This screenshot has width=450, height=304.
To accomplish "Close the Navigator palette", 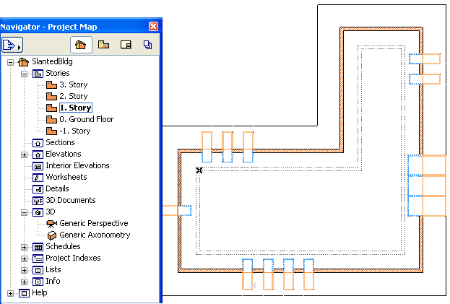I will tap(154, 27).
